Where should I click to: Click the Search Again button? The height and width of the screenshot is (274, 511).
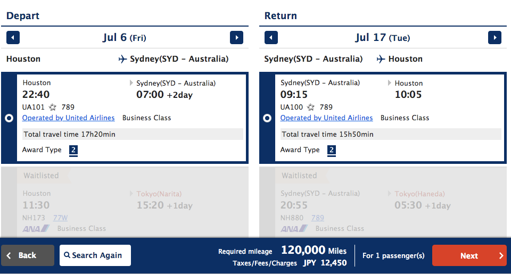[x=95, y=255]
